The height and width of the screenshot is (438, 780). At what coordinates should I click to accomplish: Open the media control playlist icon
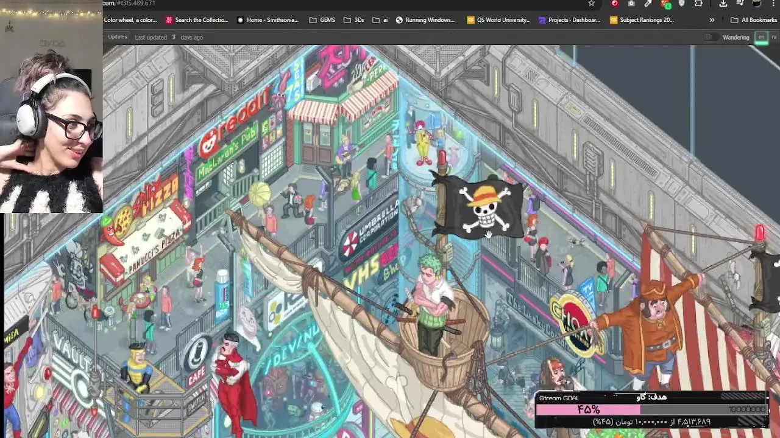(739, 3)
